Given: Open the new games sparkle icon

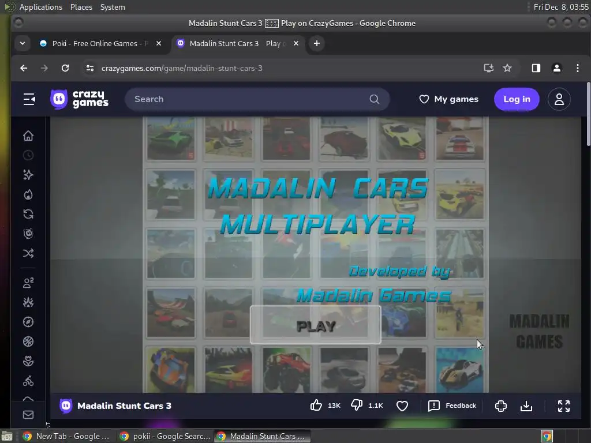Looking at the screenshot, I should pyautogui.click(x=28, y=175).
